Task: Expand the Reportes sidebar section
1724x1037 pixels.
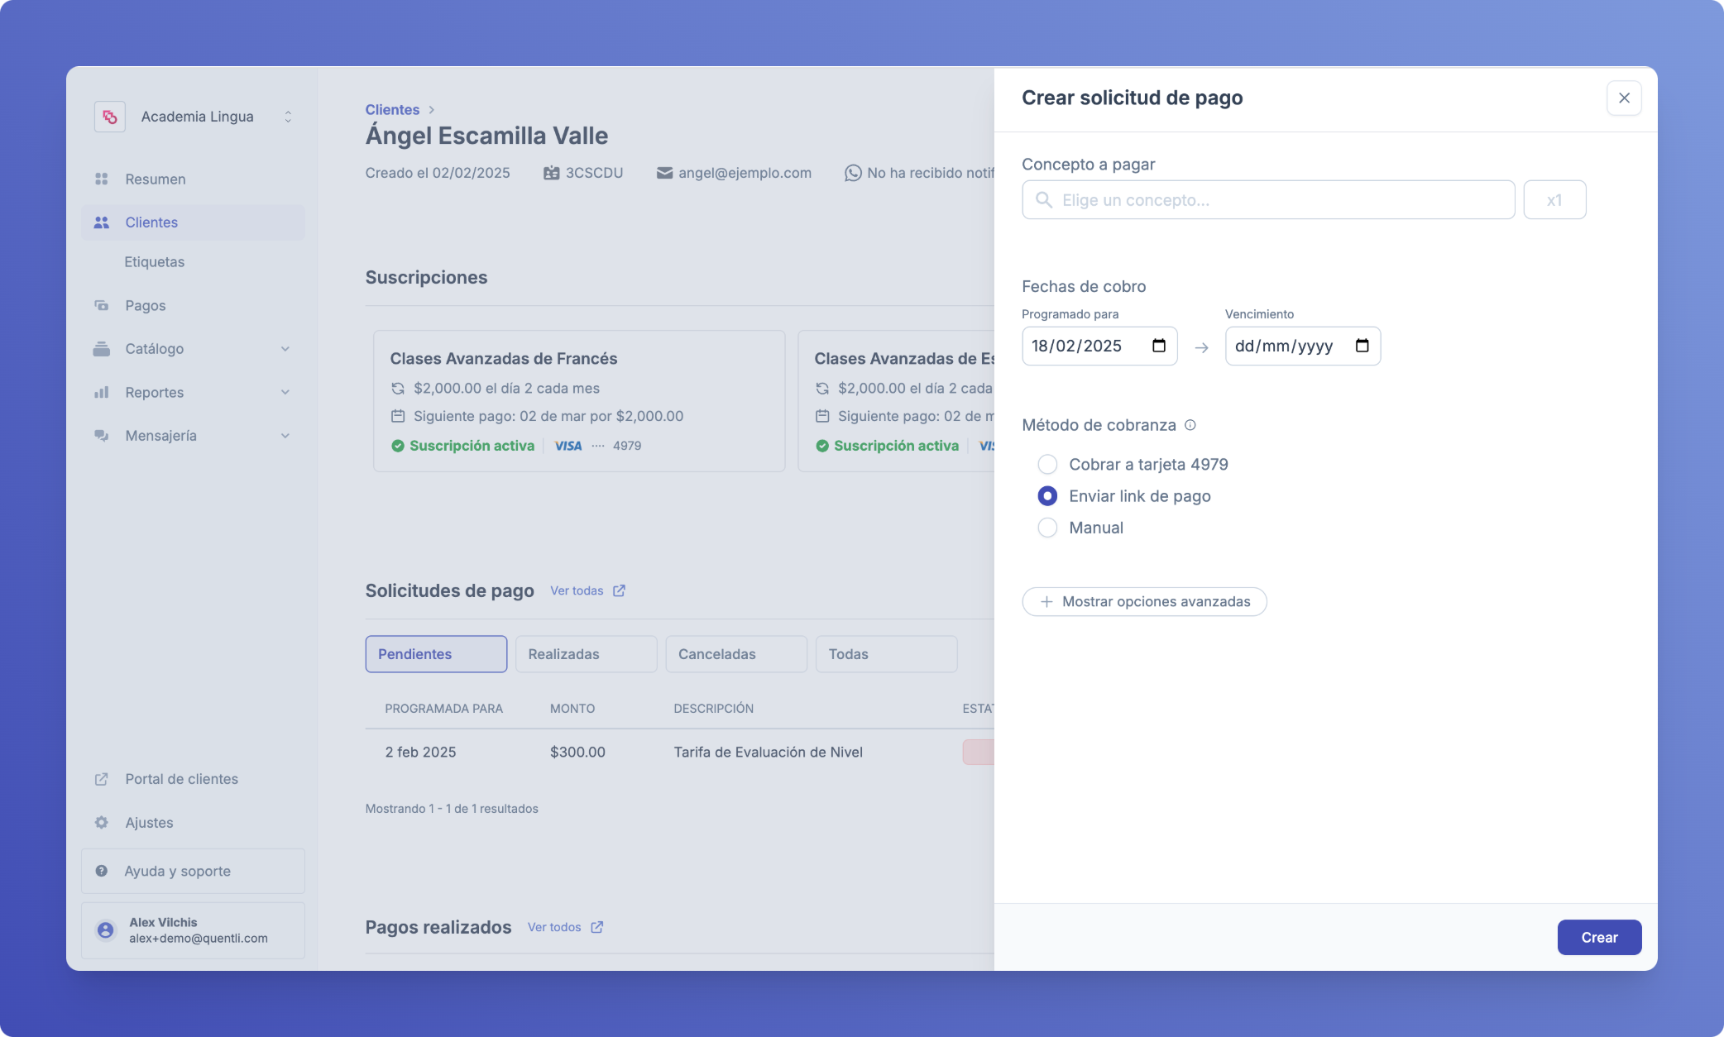Action: [x=285, y=392]
